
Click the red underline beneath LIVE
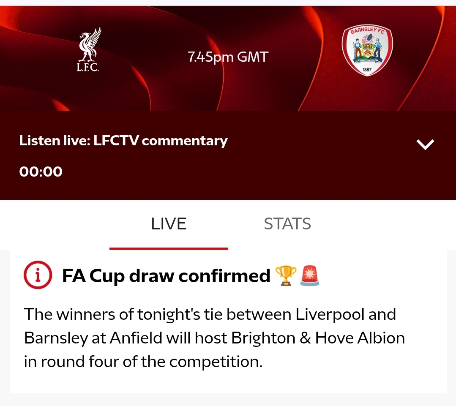point(169,248)
